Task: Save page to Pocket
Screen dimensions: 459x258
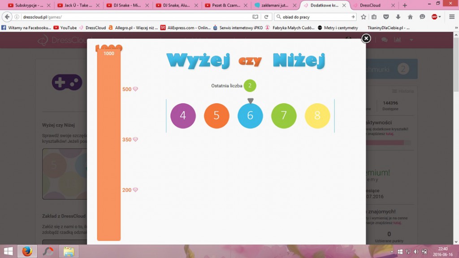Action: 386,17
